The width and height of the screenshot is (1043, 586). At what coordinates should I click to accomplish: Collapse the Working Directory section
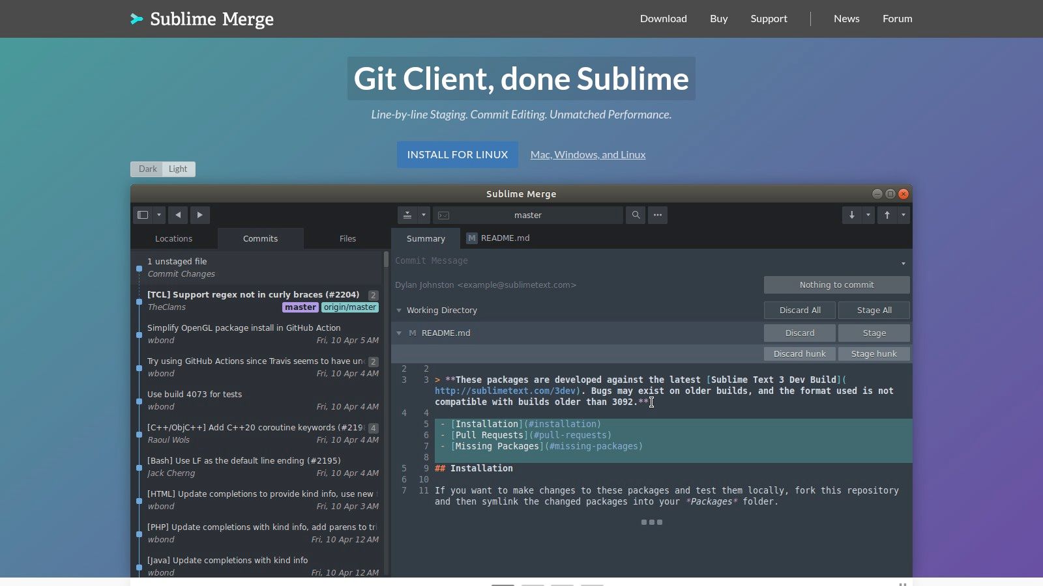pyautogui.click(x=399, y=310)
